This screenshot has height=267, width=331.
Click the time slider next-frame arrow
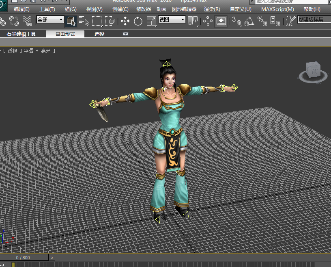click(52, 258)
